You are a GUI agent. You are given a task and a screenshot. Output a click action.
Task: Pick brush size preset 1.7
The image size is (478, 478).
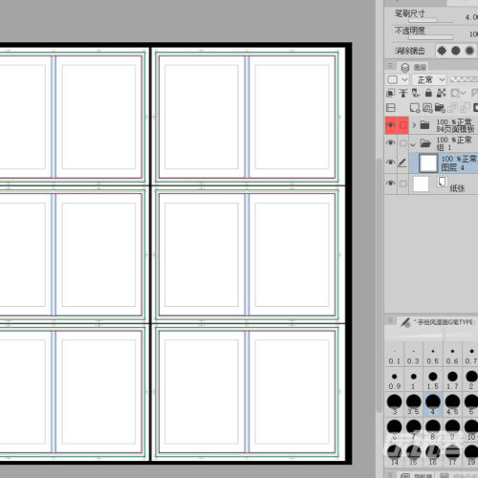coord(452,380)
